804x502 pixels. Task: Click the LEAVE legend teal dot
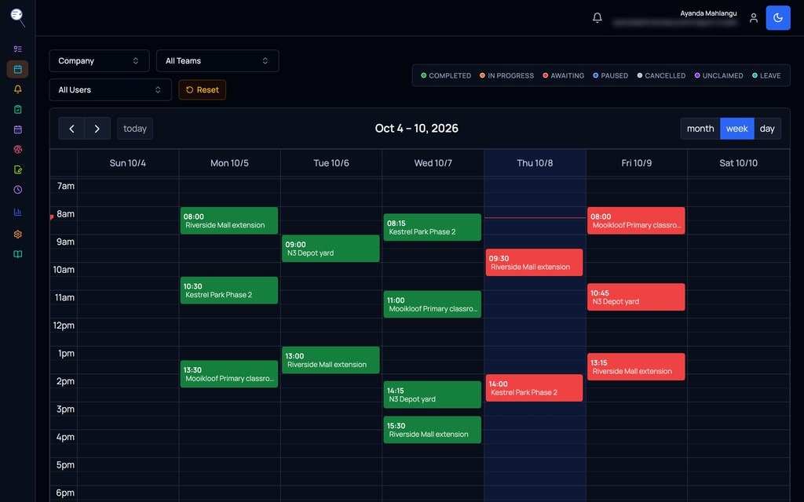coord(755,75)
